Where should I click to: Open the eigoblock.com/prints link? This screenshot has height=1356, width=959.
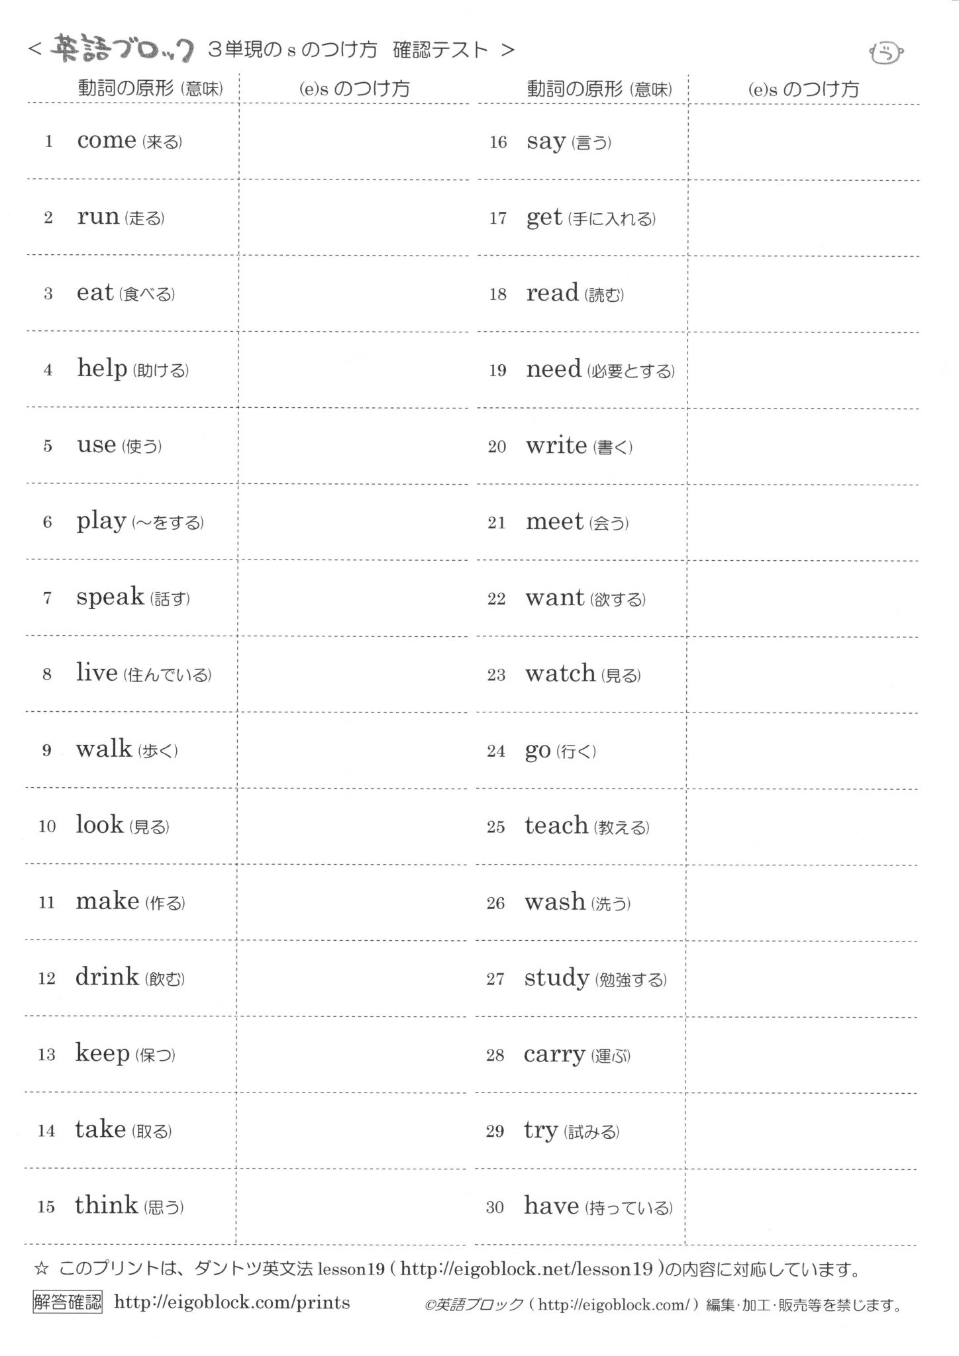coord(232,1302)
